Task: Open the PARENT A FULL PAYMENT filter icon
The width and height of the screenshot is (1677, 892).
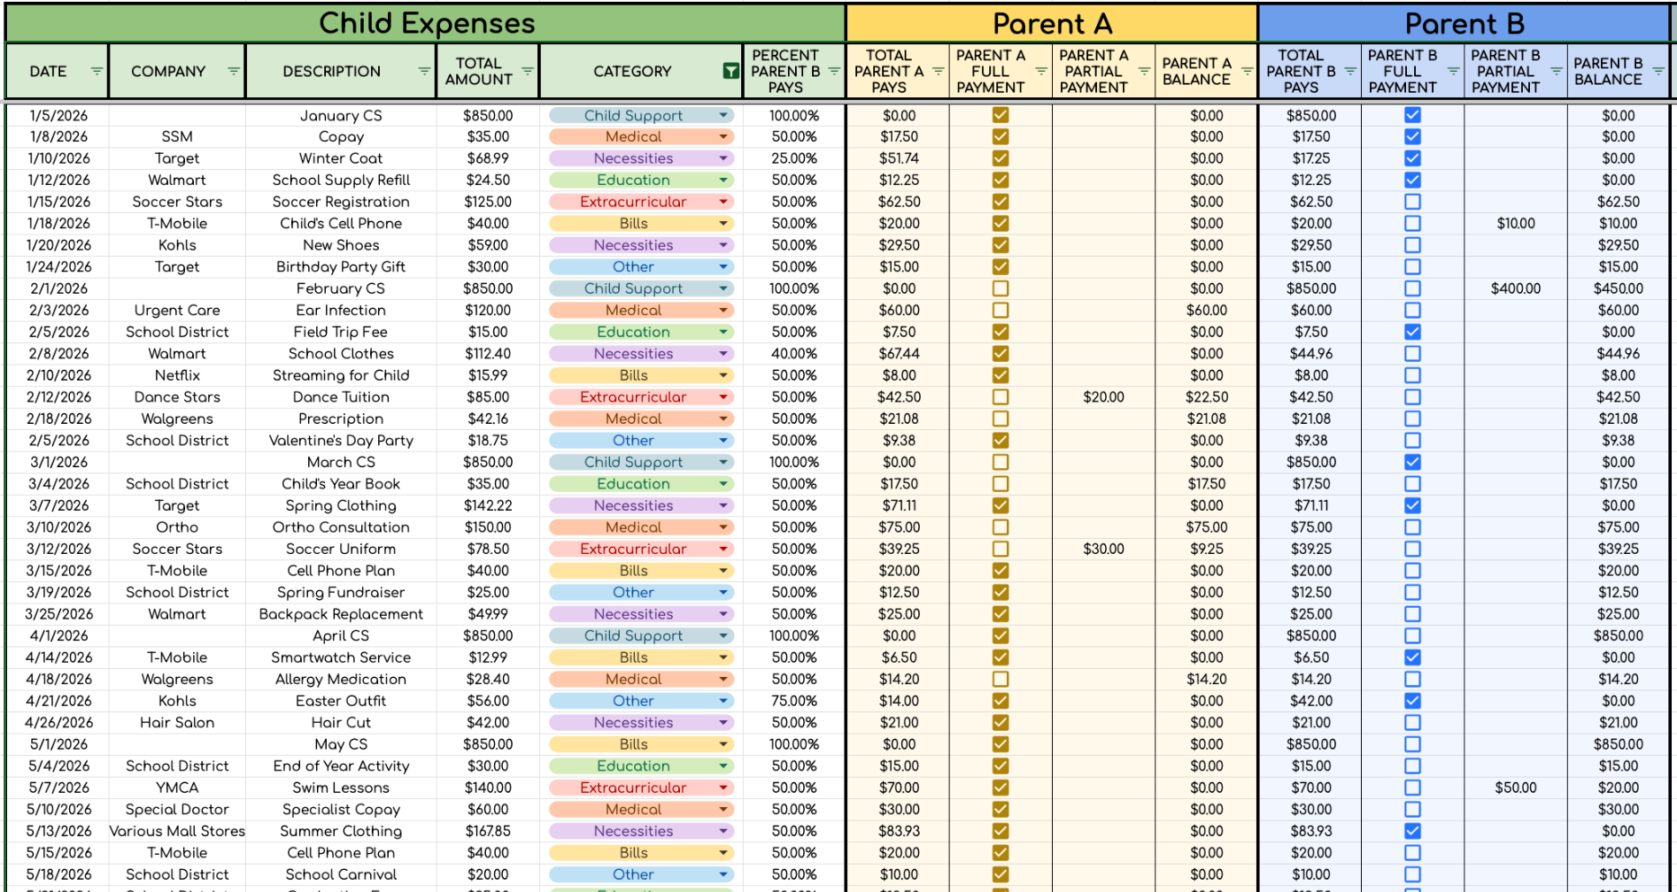Action: click(1041, 71)
